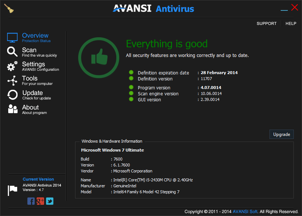This screenshot has height=216, width=302.
Task: Click the green dot beside Definition version
Action: 131,78
